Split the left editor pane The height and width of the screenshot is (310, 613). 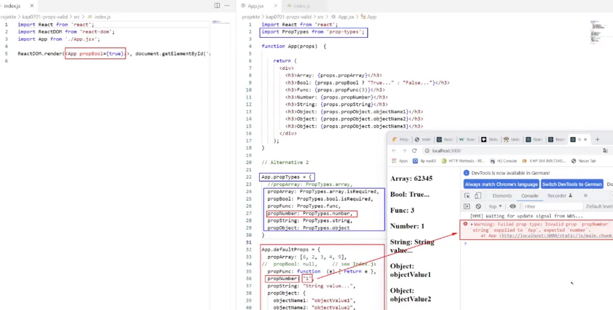pyautogui.click(x=217, y=5)
